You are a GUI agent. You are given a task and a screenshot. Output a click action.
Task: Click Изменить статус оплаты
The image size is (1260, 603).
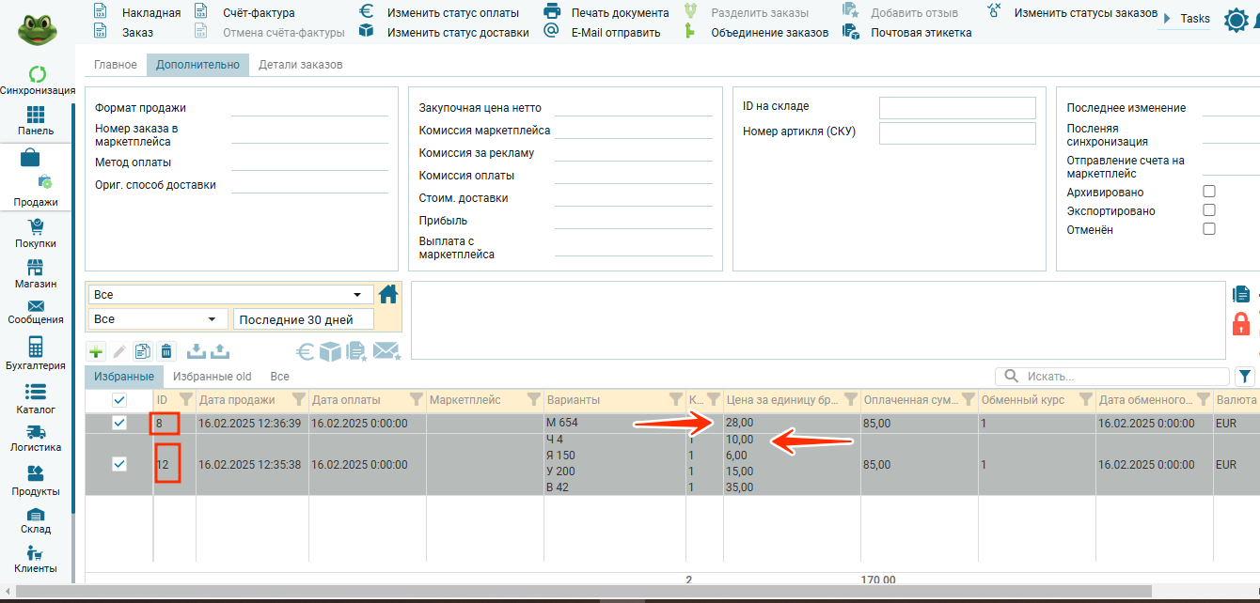(x=441, y=13)
